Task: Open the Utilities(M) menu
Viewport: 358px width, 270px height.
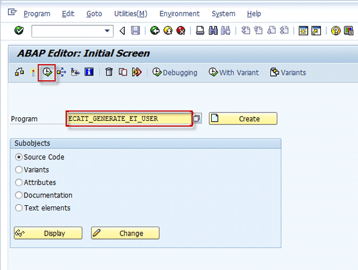Action: click(131, 14)
